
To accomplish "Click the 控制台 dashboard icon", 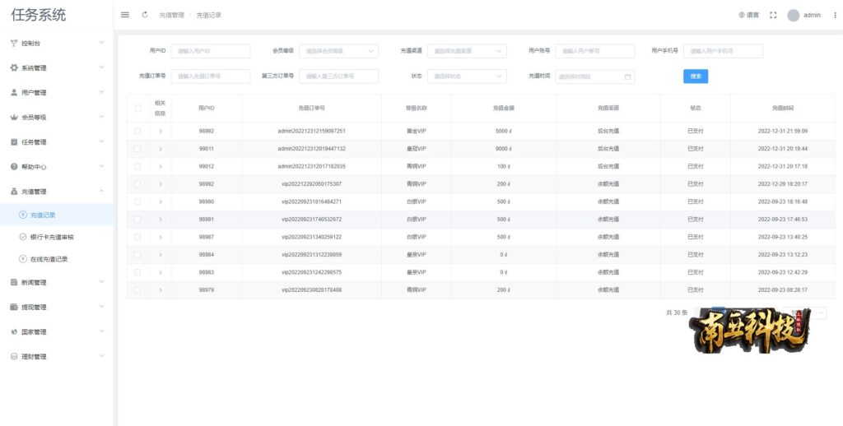I will 14,43.
